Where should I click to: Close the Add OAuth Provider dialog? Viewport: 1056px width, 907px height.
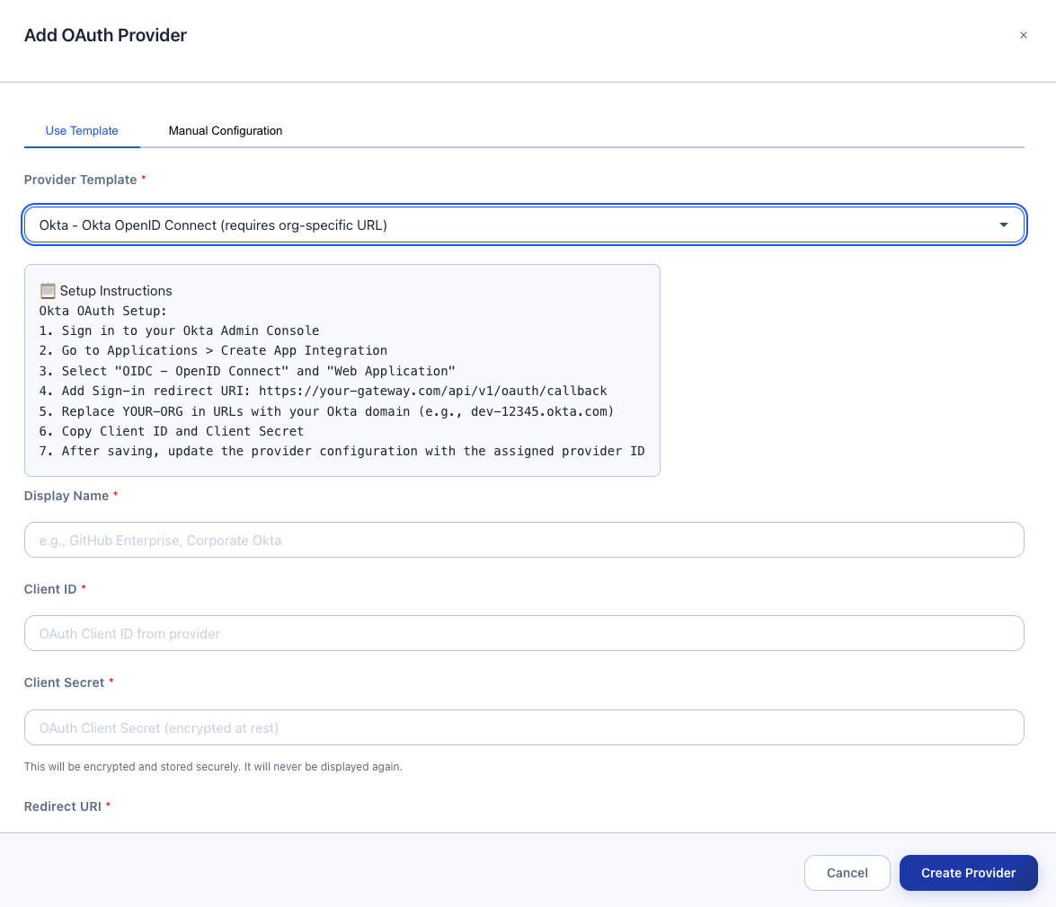pos(1023,35)
